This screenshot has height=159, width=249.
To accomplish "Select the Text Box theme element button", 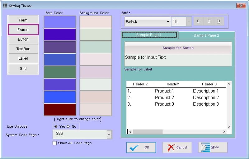I will pyautogui.click(x=23, y=49).
